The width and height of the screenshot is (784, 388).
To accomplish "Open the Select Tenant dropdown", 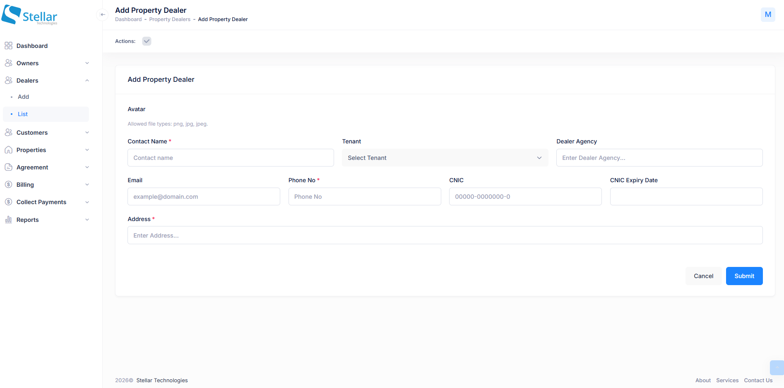I will click(x=445, y=158).
